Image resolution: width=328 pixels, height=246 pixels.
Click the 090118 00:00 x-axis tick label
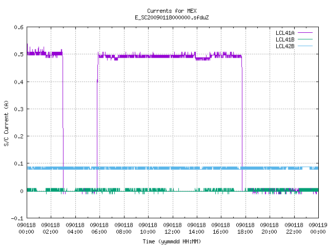(26, 229)
